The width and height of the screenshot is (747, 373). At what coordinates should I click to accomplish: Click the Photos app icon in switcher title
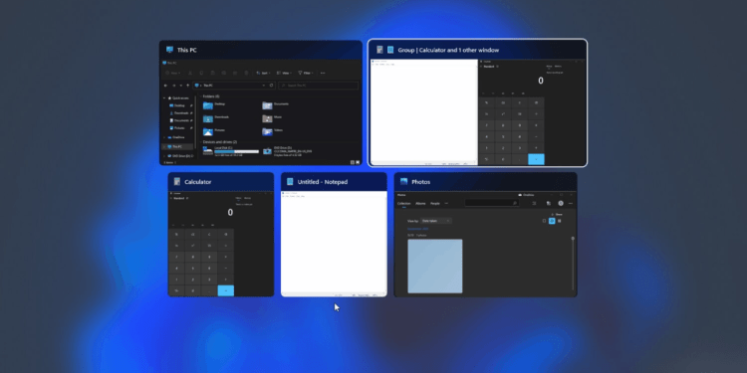point(404,182)
